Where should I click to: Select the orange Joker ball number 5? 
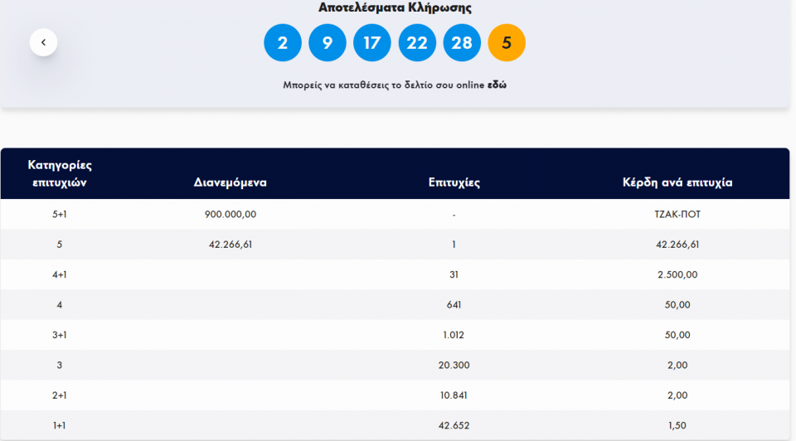pos(507,43)
